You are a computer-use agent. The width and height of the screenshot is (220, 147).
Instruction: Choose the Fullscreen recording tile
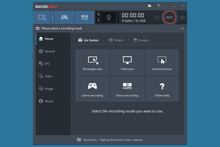point(127,62)
